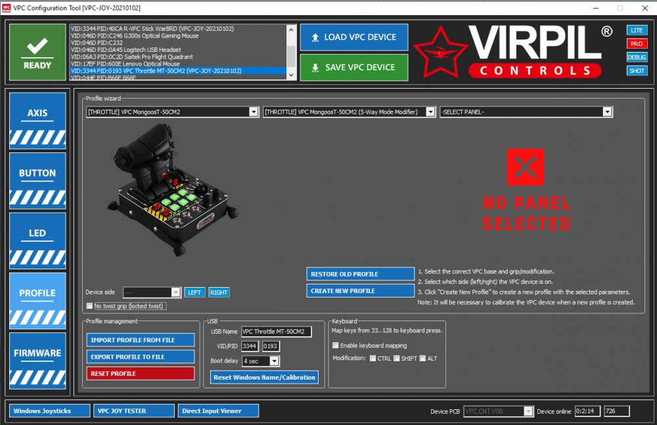The height and width of the screenshot is (425, 657).
Task: Click EXPORT PROFILE TO FILE
Action: (x=141, y=357)
